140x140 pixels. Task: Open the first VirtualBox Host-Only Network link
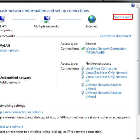pyautogui.click(x=106, y=73)
